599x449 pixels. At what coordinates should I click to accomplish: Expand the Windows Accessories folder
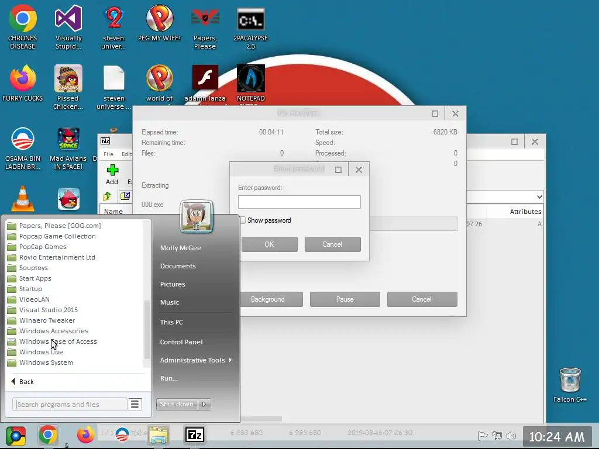(x=48, y=331)
